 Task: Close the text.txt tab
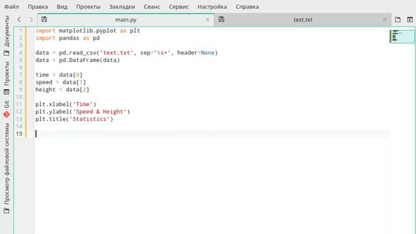pos(385,19)
